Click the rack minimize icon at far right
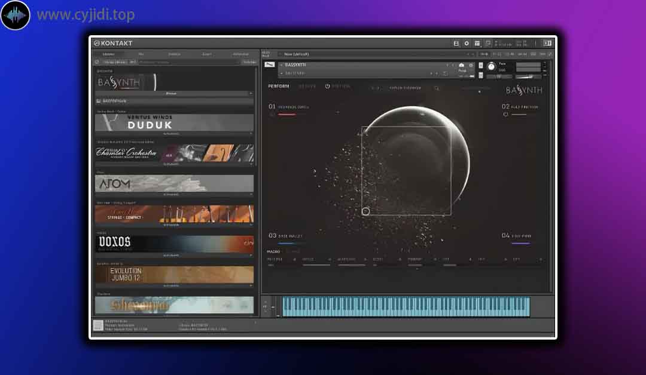Viewport: 646px width, 375px height. pyautogui.click(x=550, y=54)
